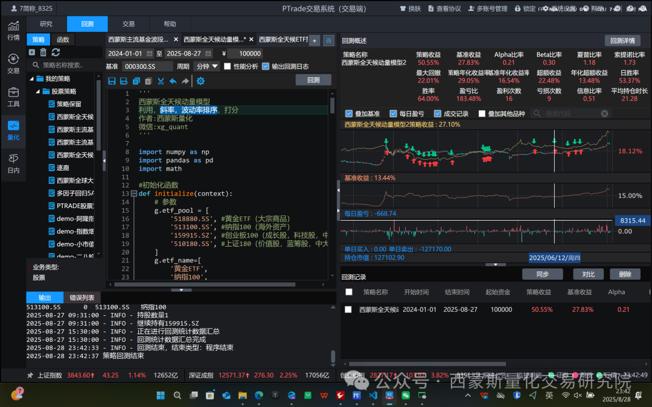Enable the 性能分析 checkbox
This screenshot has width=652, height=407.
point(228,66)
